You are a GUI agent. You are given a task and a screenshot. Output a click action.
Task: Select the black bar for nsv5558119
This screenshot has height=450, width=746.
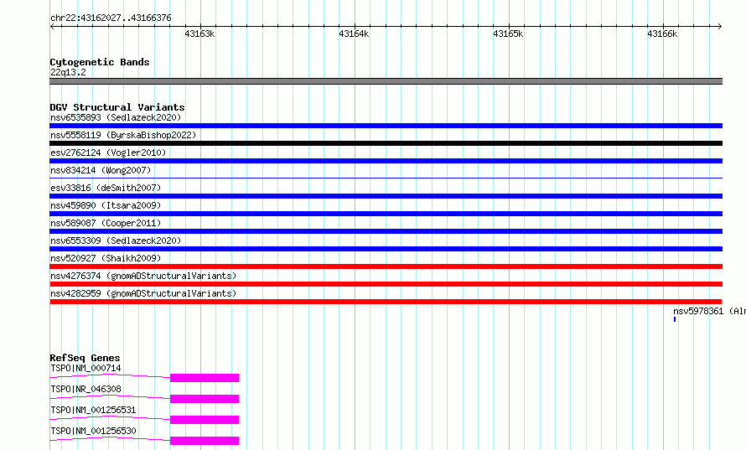386,143
